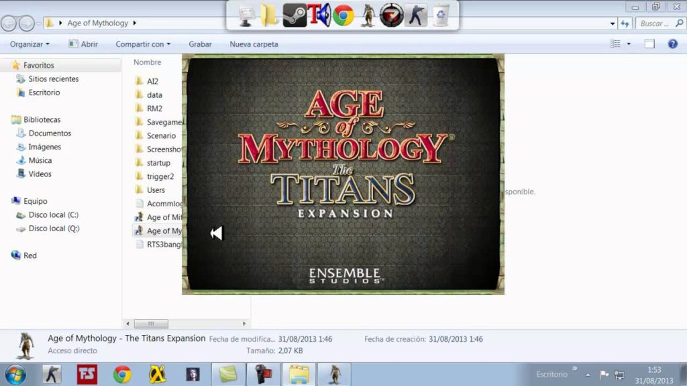Toggle the preview pane in Explorer
The width and height of the screenshot is (687, 386).
coord(648,43)
